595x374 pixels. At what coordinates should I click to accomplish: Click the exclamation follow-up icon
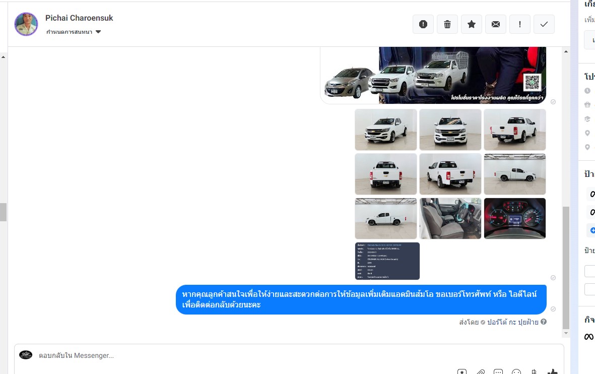point(520,24)
